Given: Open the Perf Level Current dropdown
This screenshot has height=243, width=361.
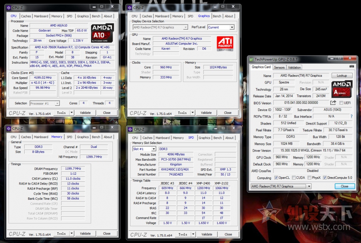Looking at the screenshot, I should (221, 27).
